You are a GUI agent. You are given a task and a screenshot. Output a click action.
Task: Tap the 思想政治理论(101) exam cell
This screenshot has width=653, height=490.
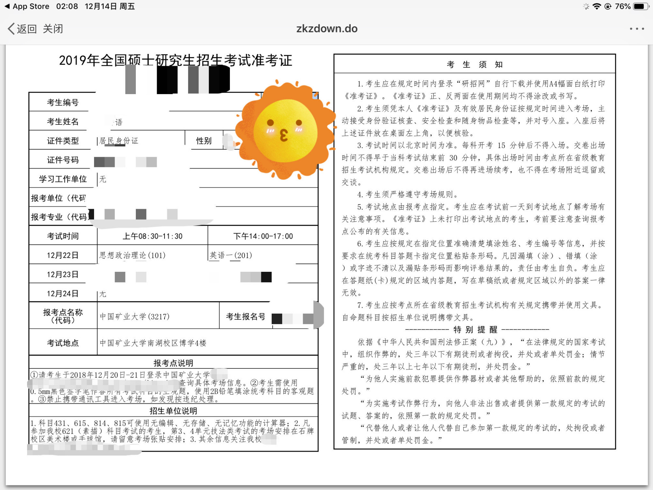(132, 255)
